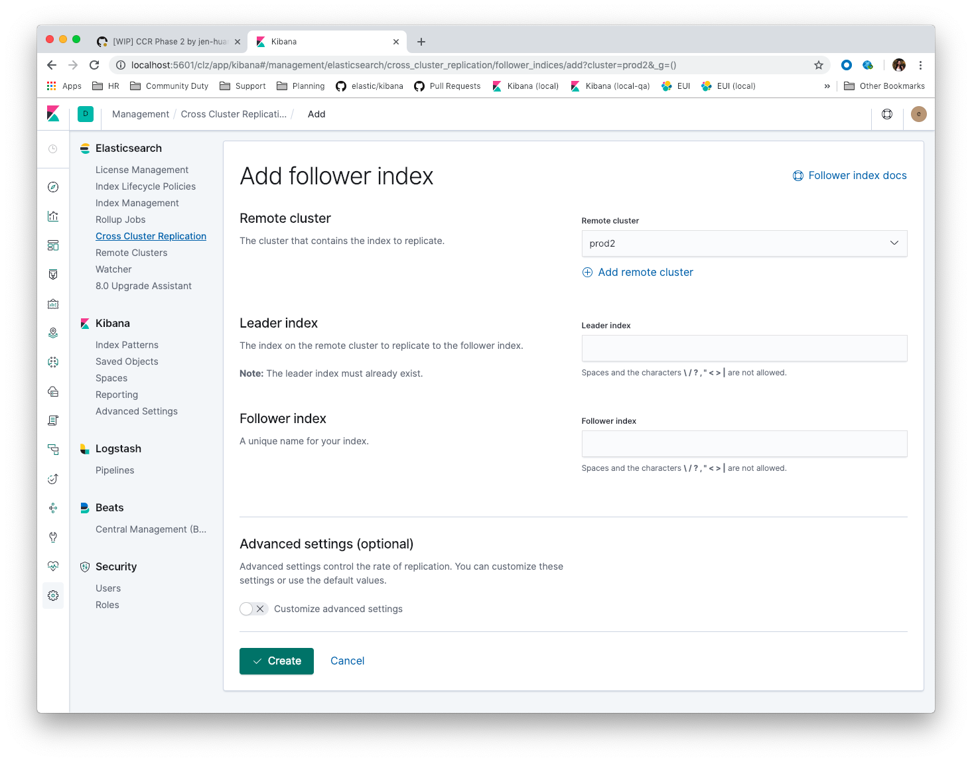Click Add remote cluster link
The image size is (972, 762).
[x=638, y=273]
